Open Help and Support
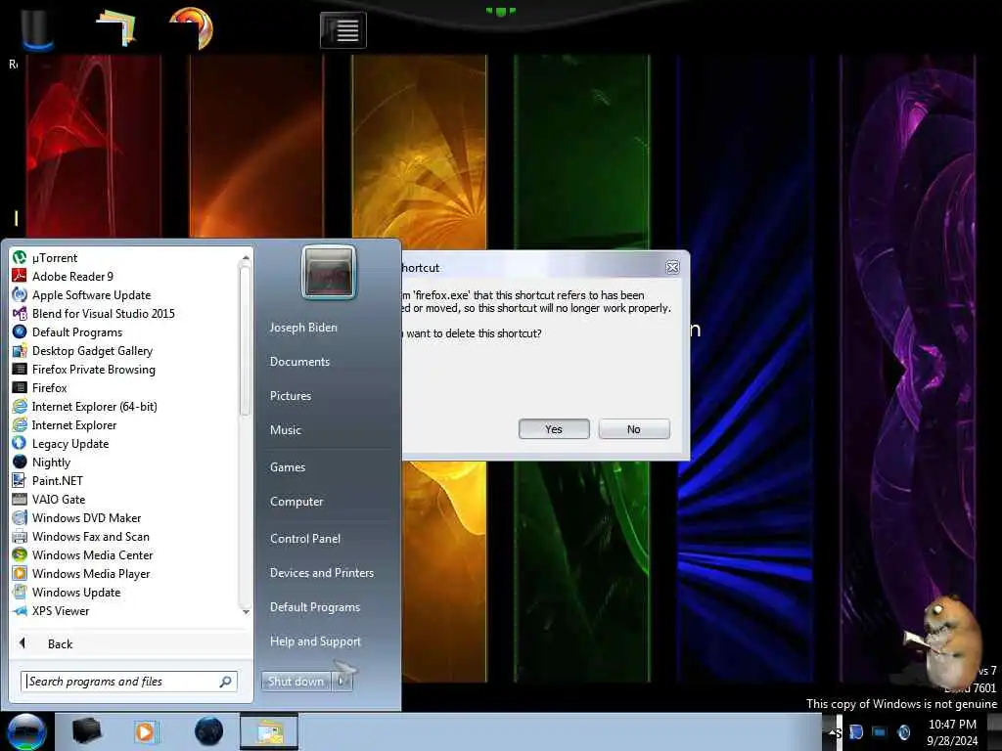This screenshot has height=751, width=1002. 315,641
